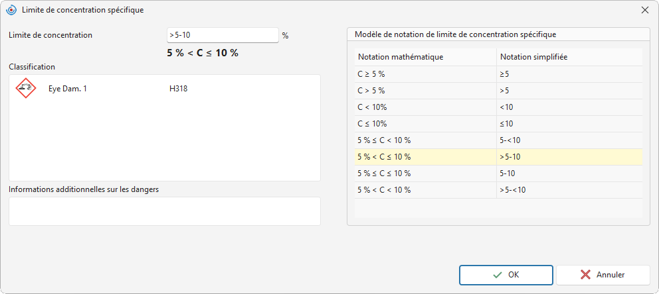Select the 'C > 5 %' notation row
The width and height of the screenshot is (659, 294).
(x=498, y=91)
